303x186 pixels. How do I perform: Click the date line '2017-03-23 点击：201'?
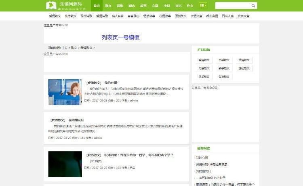[111, 100]
